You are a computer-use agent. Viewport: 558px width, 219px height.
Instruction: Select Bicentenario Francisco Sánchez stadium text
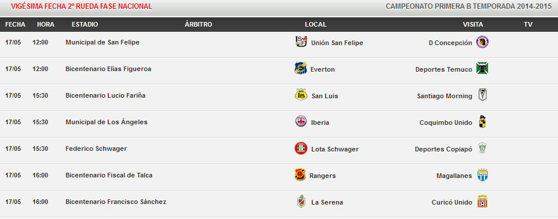pos(116,202)
